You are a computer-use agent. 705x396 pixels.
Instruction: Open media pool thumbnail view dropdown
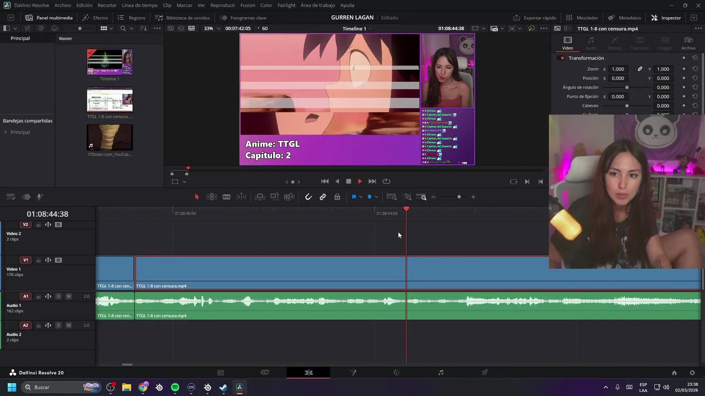click(111, 28)
